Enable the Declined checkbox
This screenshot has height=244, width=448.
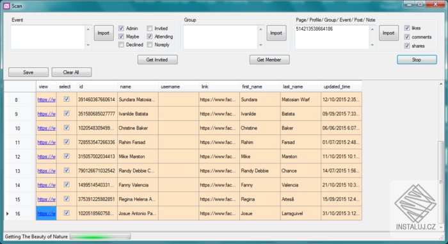(x=121, y=45)
